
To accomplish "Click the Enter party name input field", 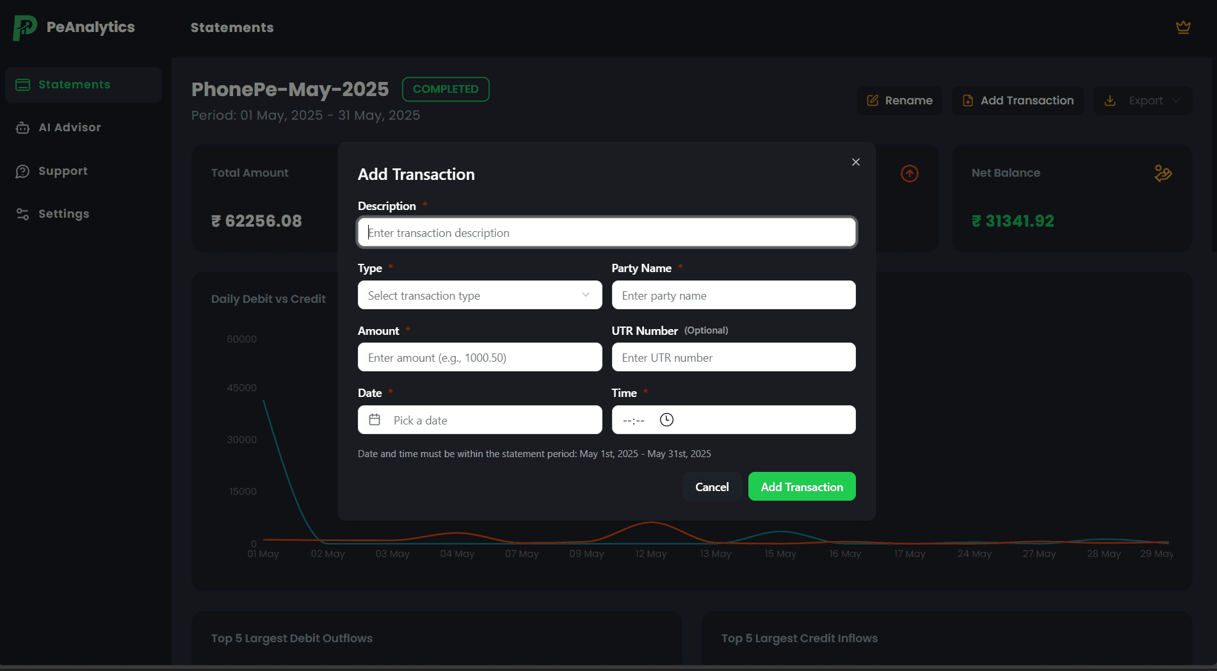I will [x=734, y=295].
